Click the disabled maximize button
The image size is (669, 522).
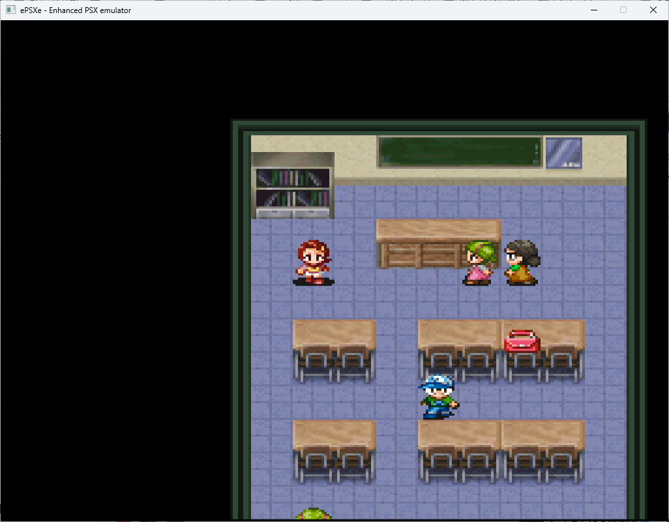tap(623, 10)
